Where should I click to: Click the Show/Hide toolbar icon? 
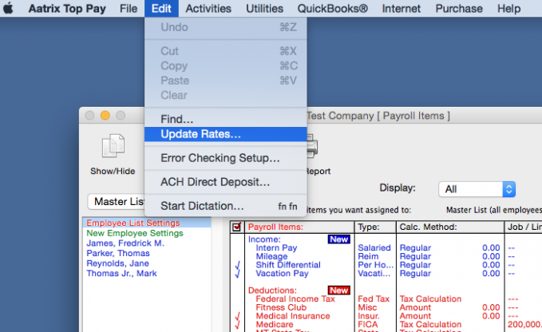112,148
